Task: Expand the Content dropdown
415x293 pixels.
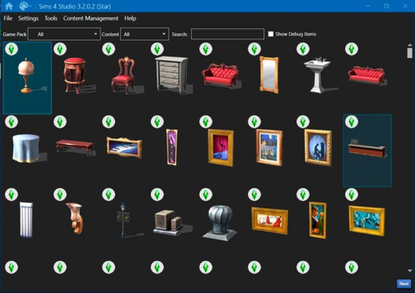Action: [145, 34]
